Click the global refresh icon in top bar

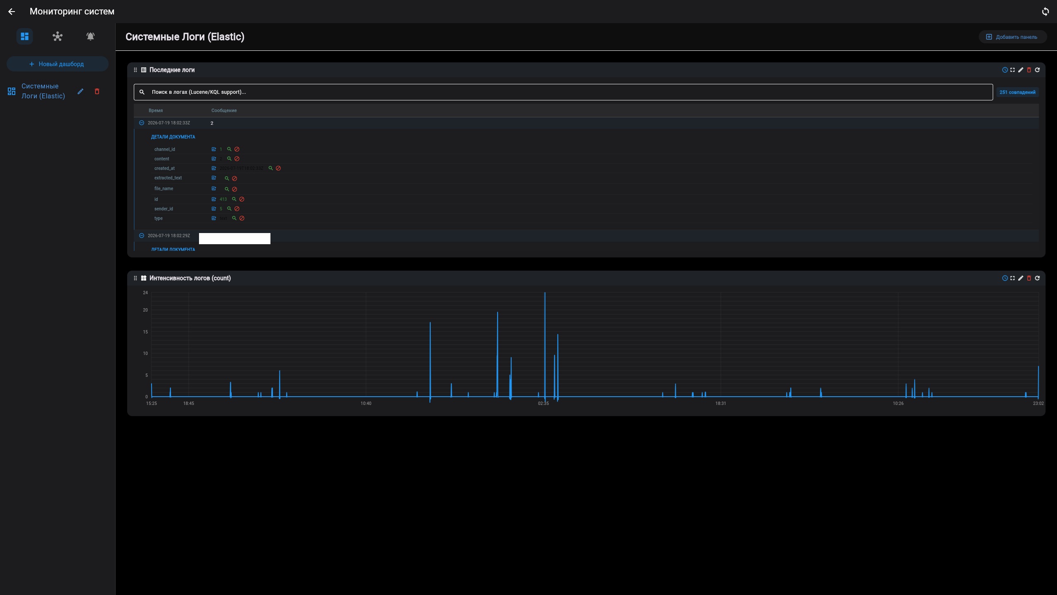point(1045,12)
